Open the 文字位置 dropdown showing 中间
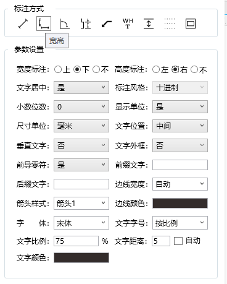227x284 pixels. pyautogui.click(x=180, y=126)
